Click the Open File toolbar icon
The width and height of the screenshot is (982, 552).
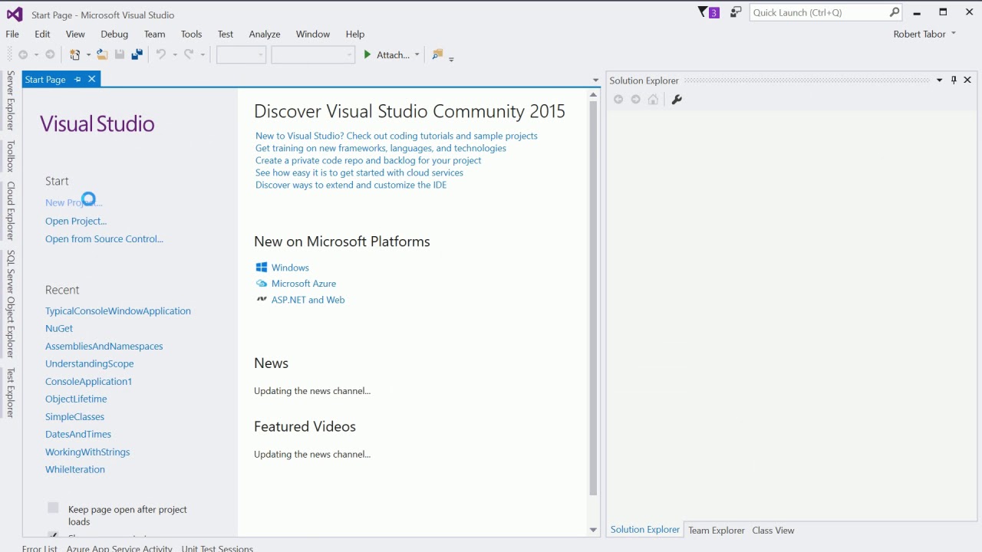pyautogui.click(x=102, y=54)
